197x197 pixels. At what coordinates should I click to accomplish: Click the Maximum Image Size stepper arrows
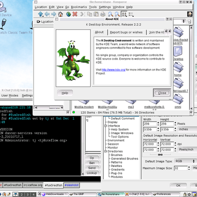[x=189, y=168]
